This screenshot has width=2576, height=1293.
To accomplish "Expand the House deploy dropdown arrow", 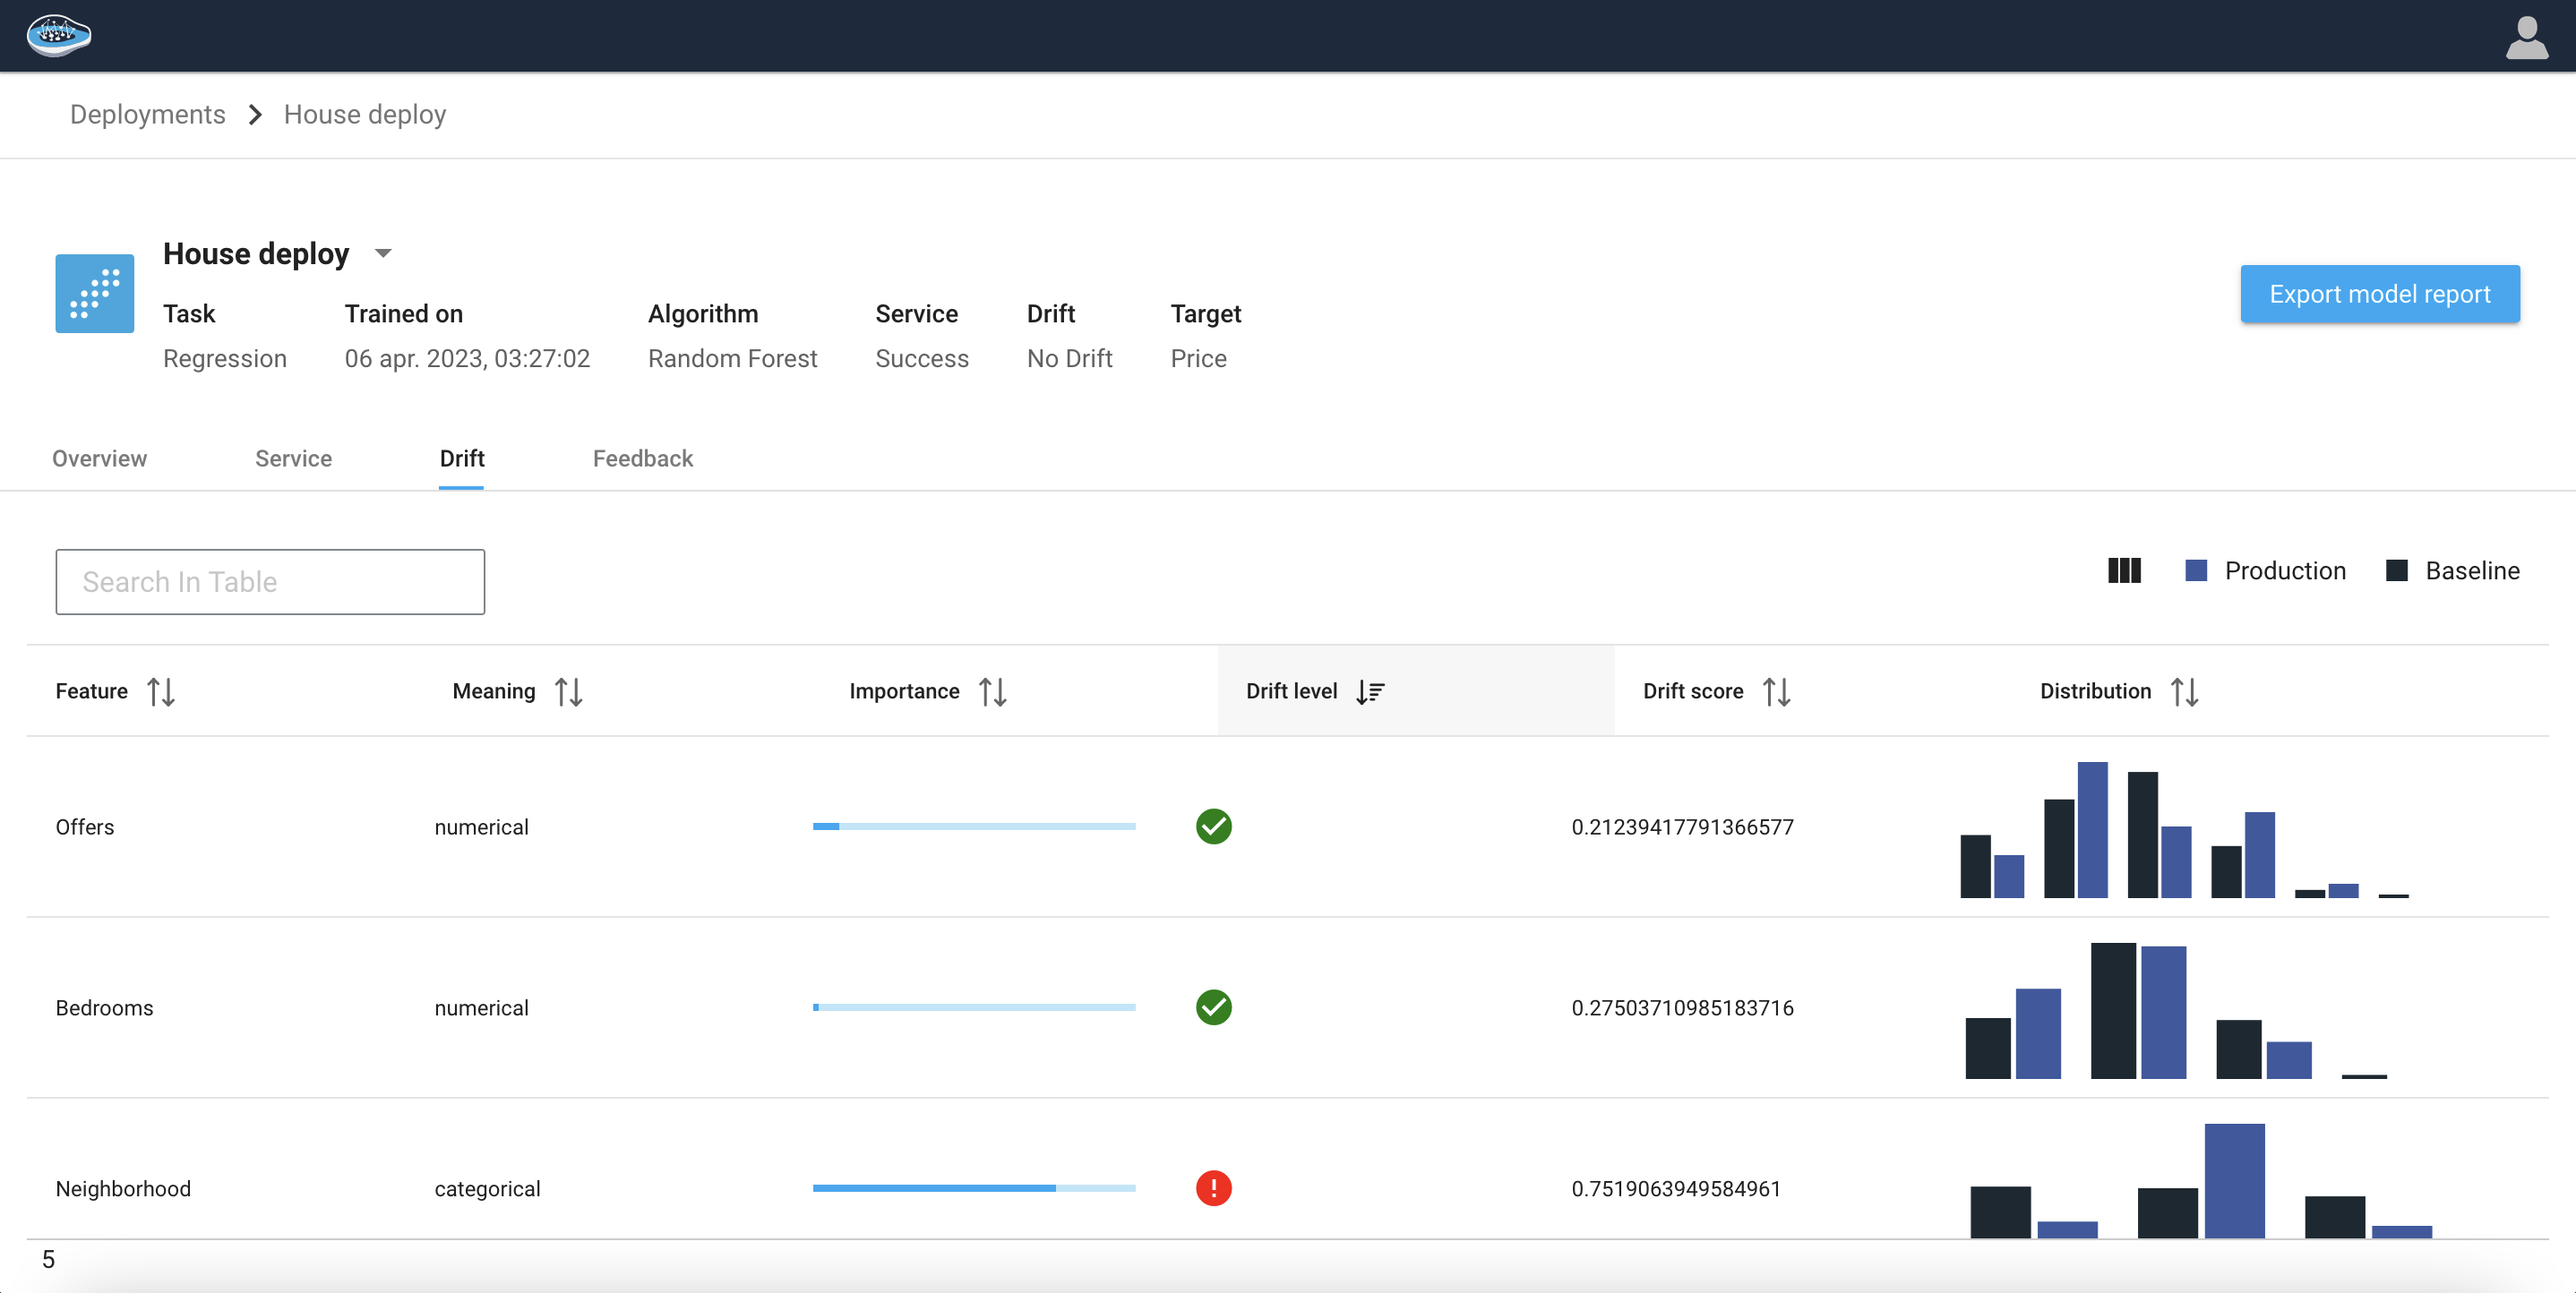I will pos(383,254).
